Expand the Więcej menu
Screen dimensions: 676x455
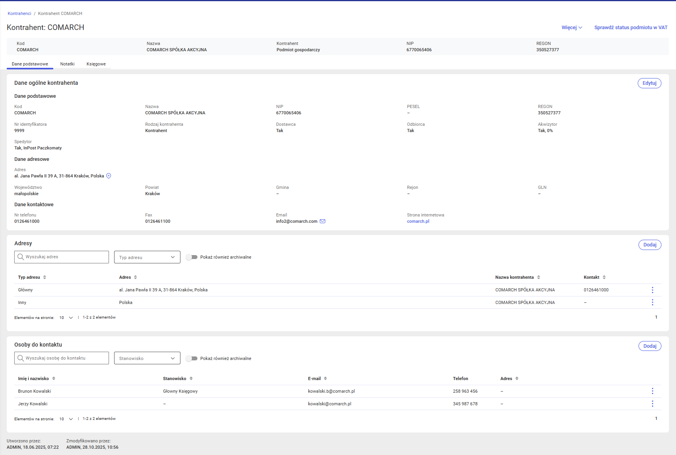tap(572, 28)
